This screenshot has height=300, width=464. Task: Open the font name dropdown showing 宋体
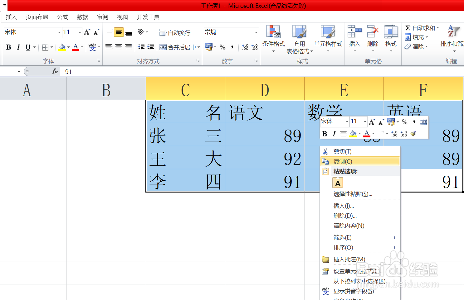(59, 32)
